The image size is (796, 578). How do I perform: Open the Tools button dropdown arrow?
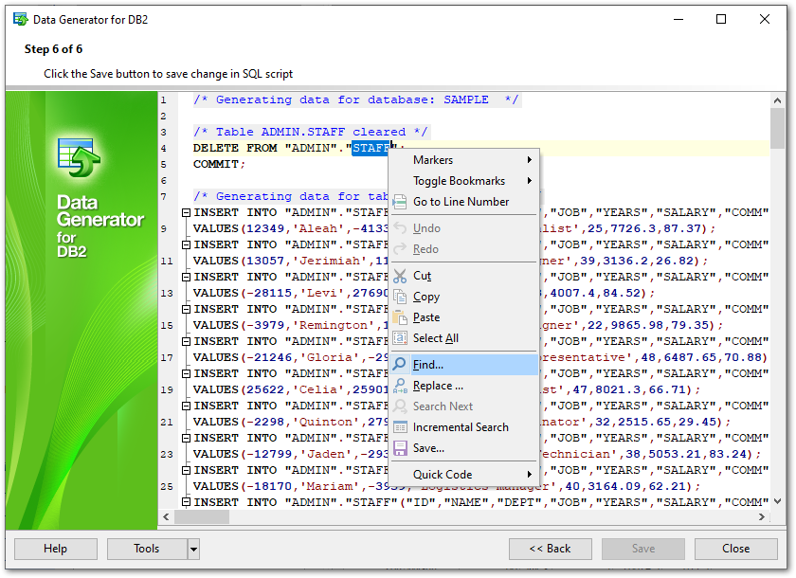(193, 549)
